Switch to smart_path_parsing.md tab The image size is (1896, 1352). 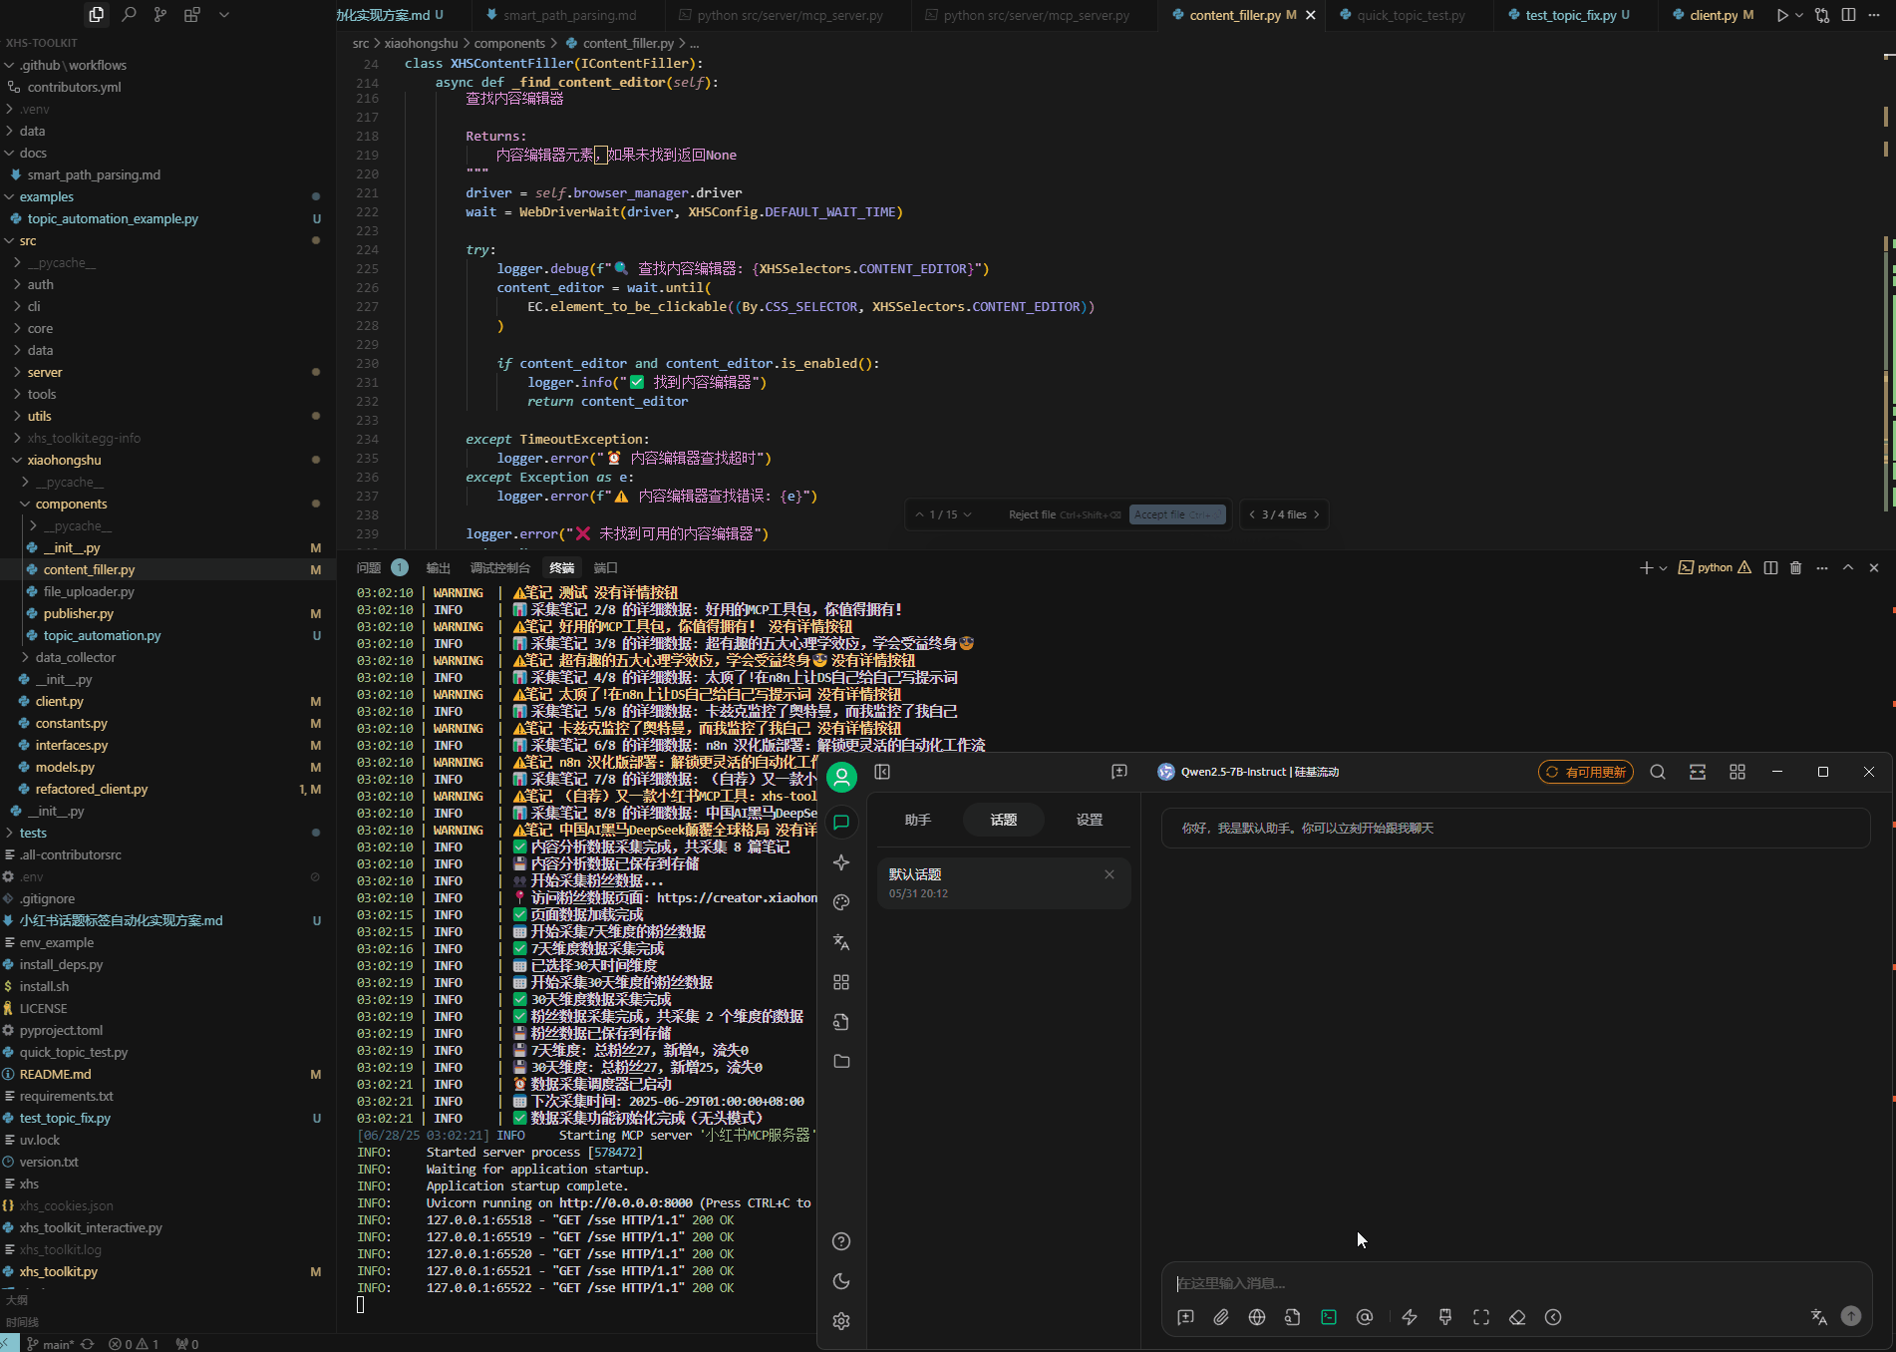[x=569, y=15]
